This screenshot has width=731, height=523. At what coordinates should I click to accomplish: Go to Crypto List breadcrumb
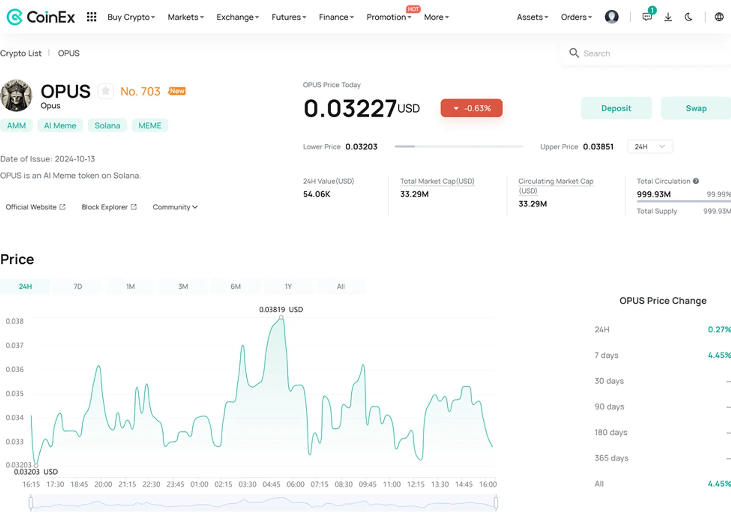(21, 53)
